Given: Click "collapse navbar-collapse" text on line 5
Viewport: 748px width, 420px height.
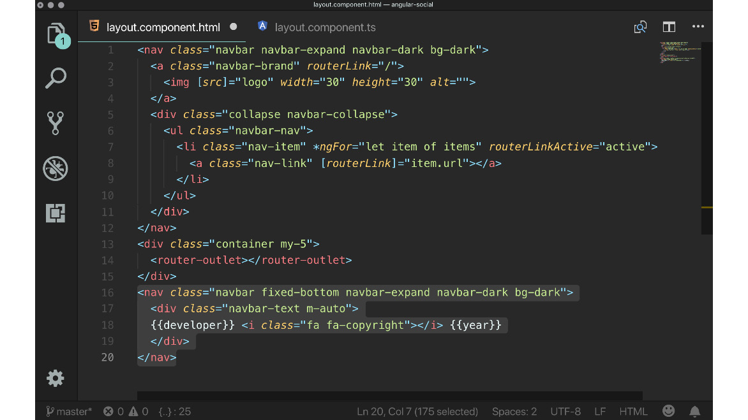Looking at the screenshot, I should click(x=307, y=115).
